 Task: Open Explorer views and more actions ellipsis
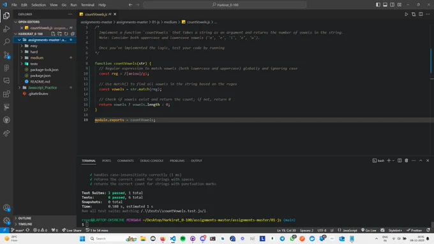(x=70, y=14)
